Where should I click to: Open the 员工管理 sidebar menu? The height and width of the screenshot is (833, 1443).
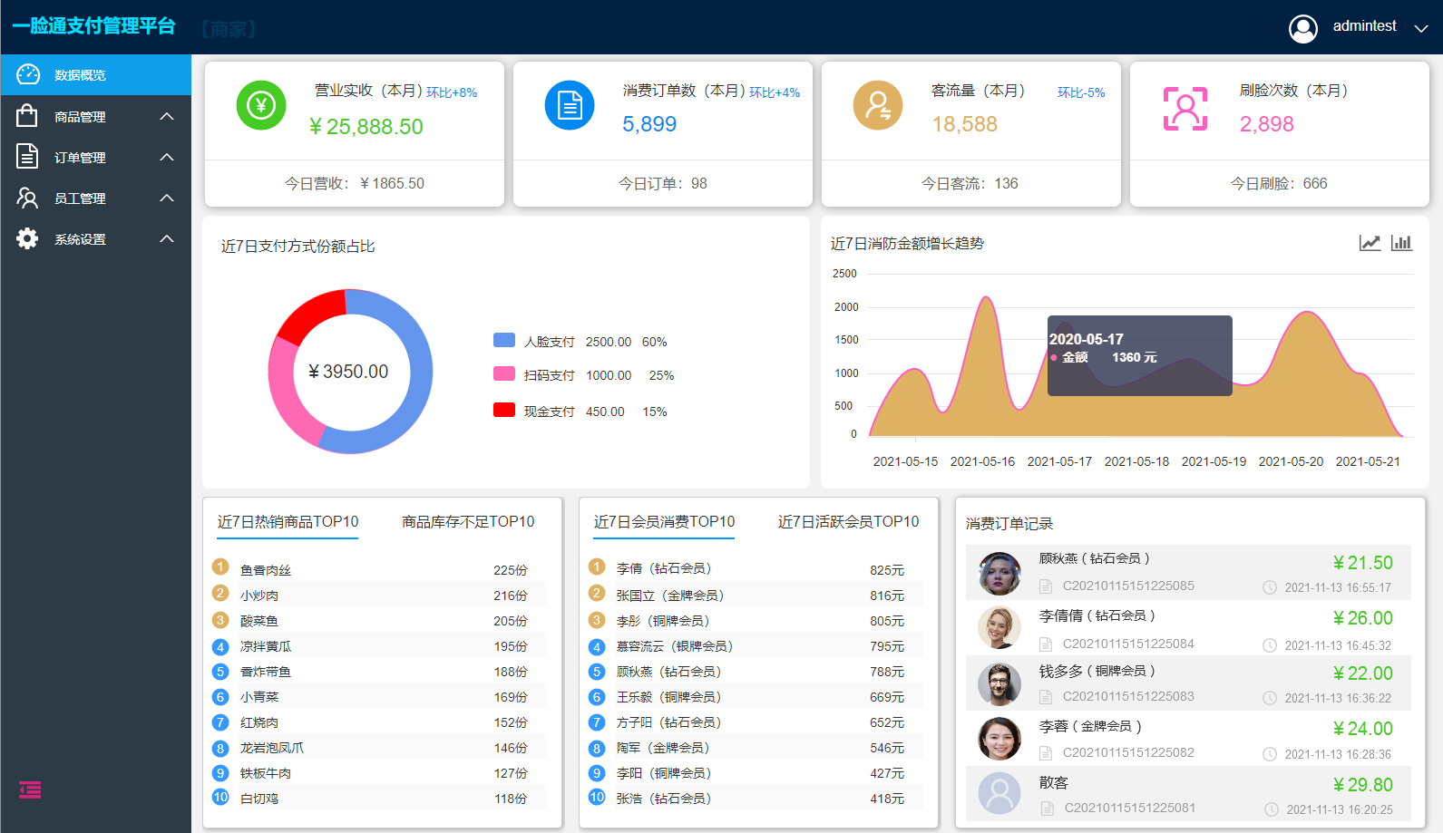pyautogui.click(x=95, y=199)
